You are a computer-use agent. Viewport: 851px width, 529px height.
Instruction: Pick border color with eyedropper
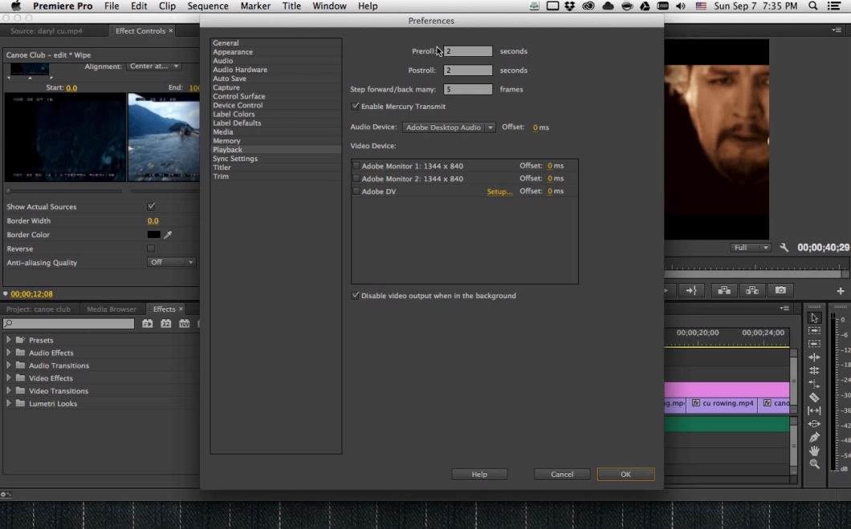click(168, 235)
